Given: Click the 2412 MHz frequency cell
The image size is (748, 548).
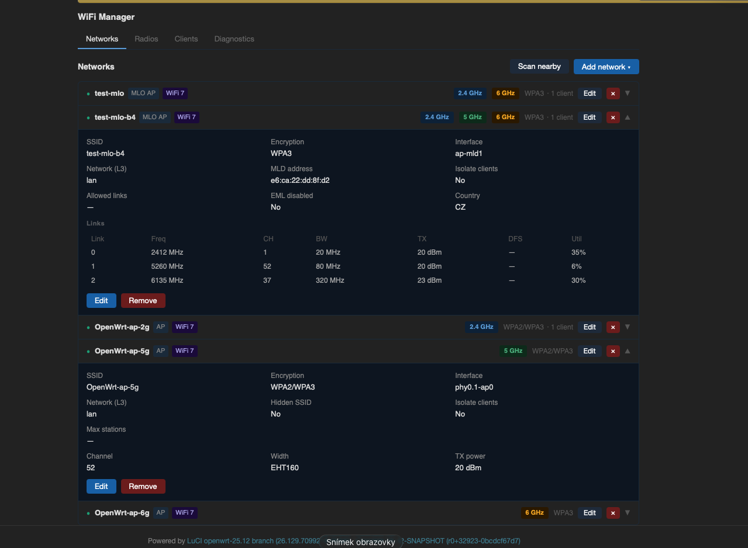Looking at the screenshot, I should pos(167,252).
